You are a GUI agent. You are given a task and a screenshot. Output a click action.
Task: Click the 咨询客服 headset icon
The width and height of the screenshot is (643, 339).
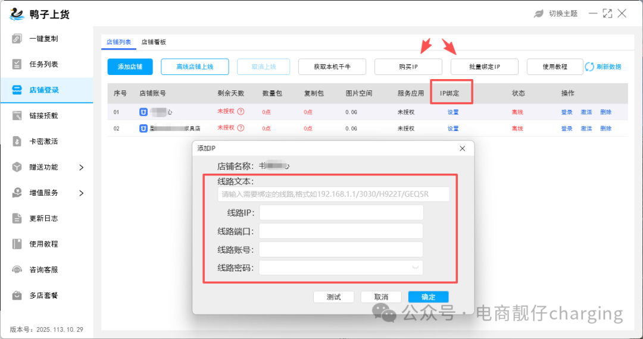click(x=17, y=270)
